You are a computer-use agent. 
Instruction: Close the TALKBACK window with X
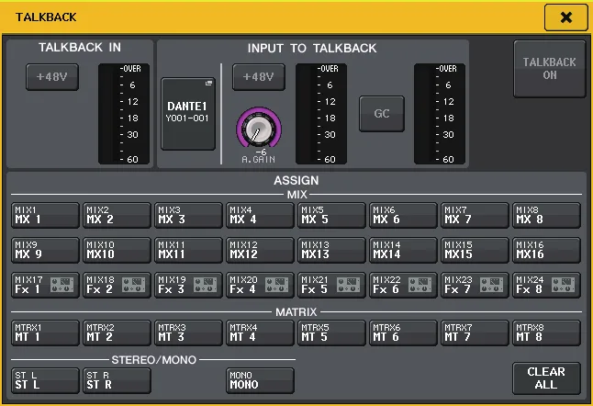pos(565,17)
